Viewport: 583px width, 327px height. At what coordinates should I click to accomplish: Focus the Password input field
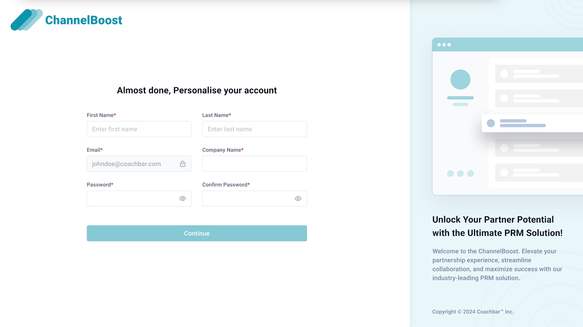click(x=139, y=198)
